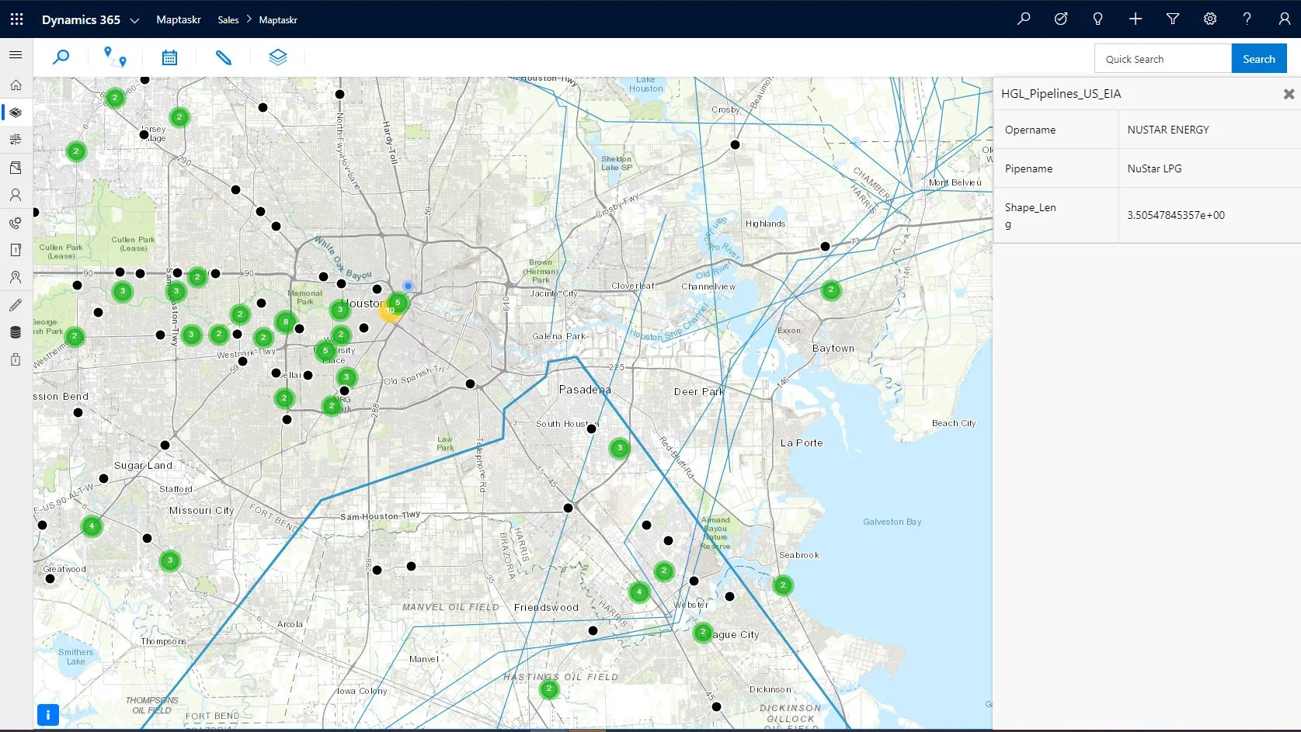Open global search magnifier in header
1301x732 pixels.
(1024, 19)
